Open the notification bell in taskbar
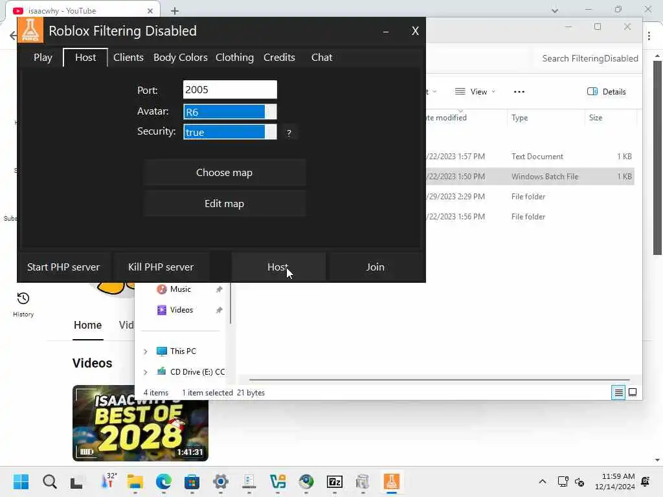The width and height of the screenshot is (663, 497). coord(646,481)
